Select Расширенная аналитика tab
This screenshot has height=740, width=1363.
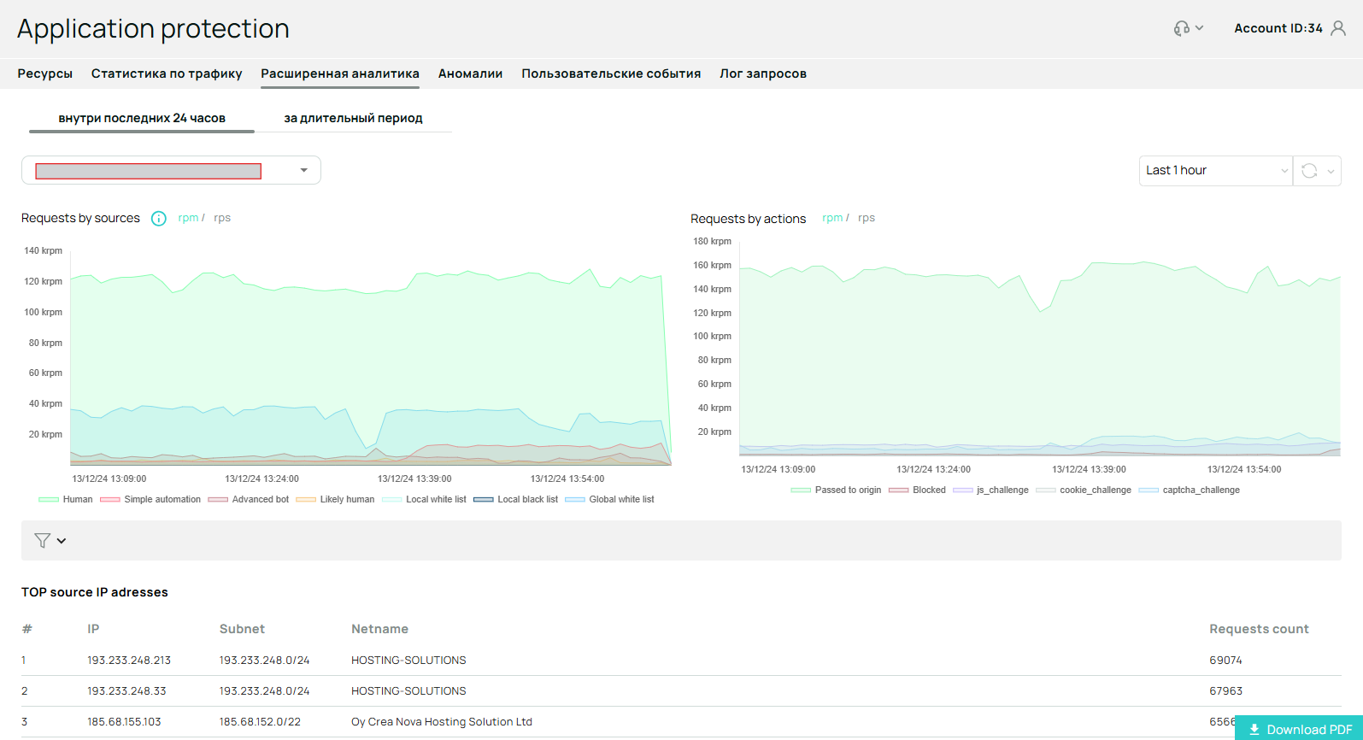(340, 73)
